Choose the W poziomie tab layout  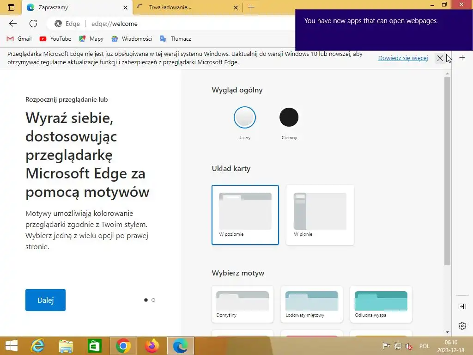(x=245, y=214)
